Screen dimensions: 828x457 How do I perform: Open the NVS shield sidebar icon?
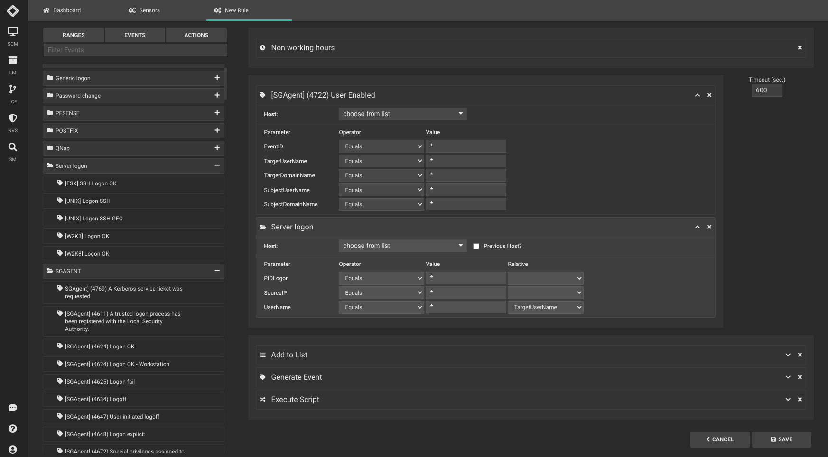coord(13,119)
